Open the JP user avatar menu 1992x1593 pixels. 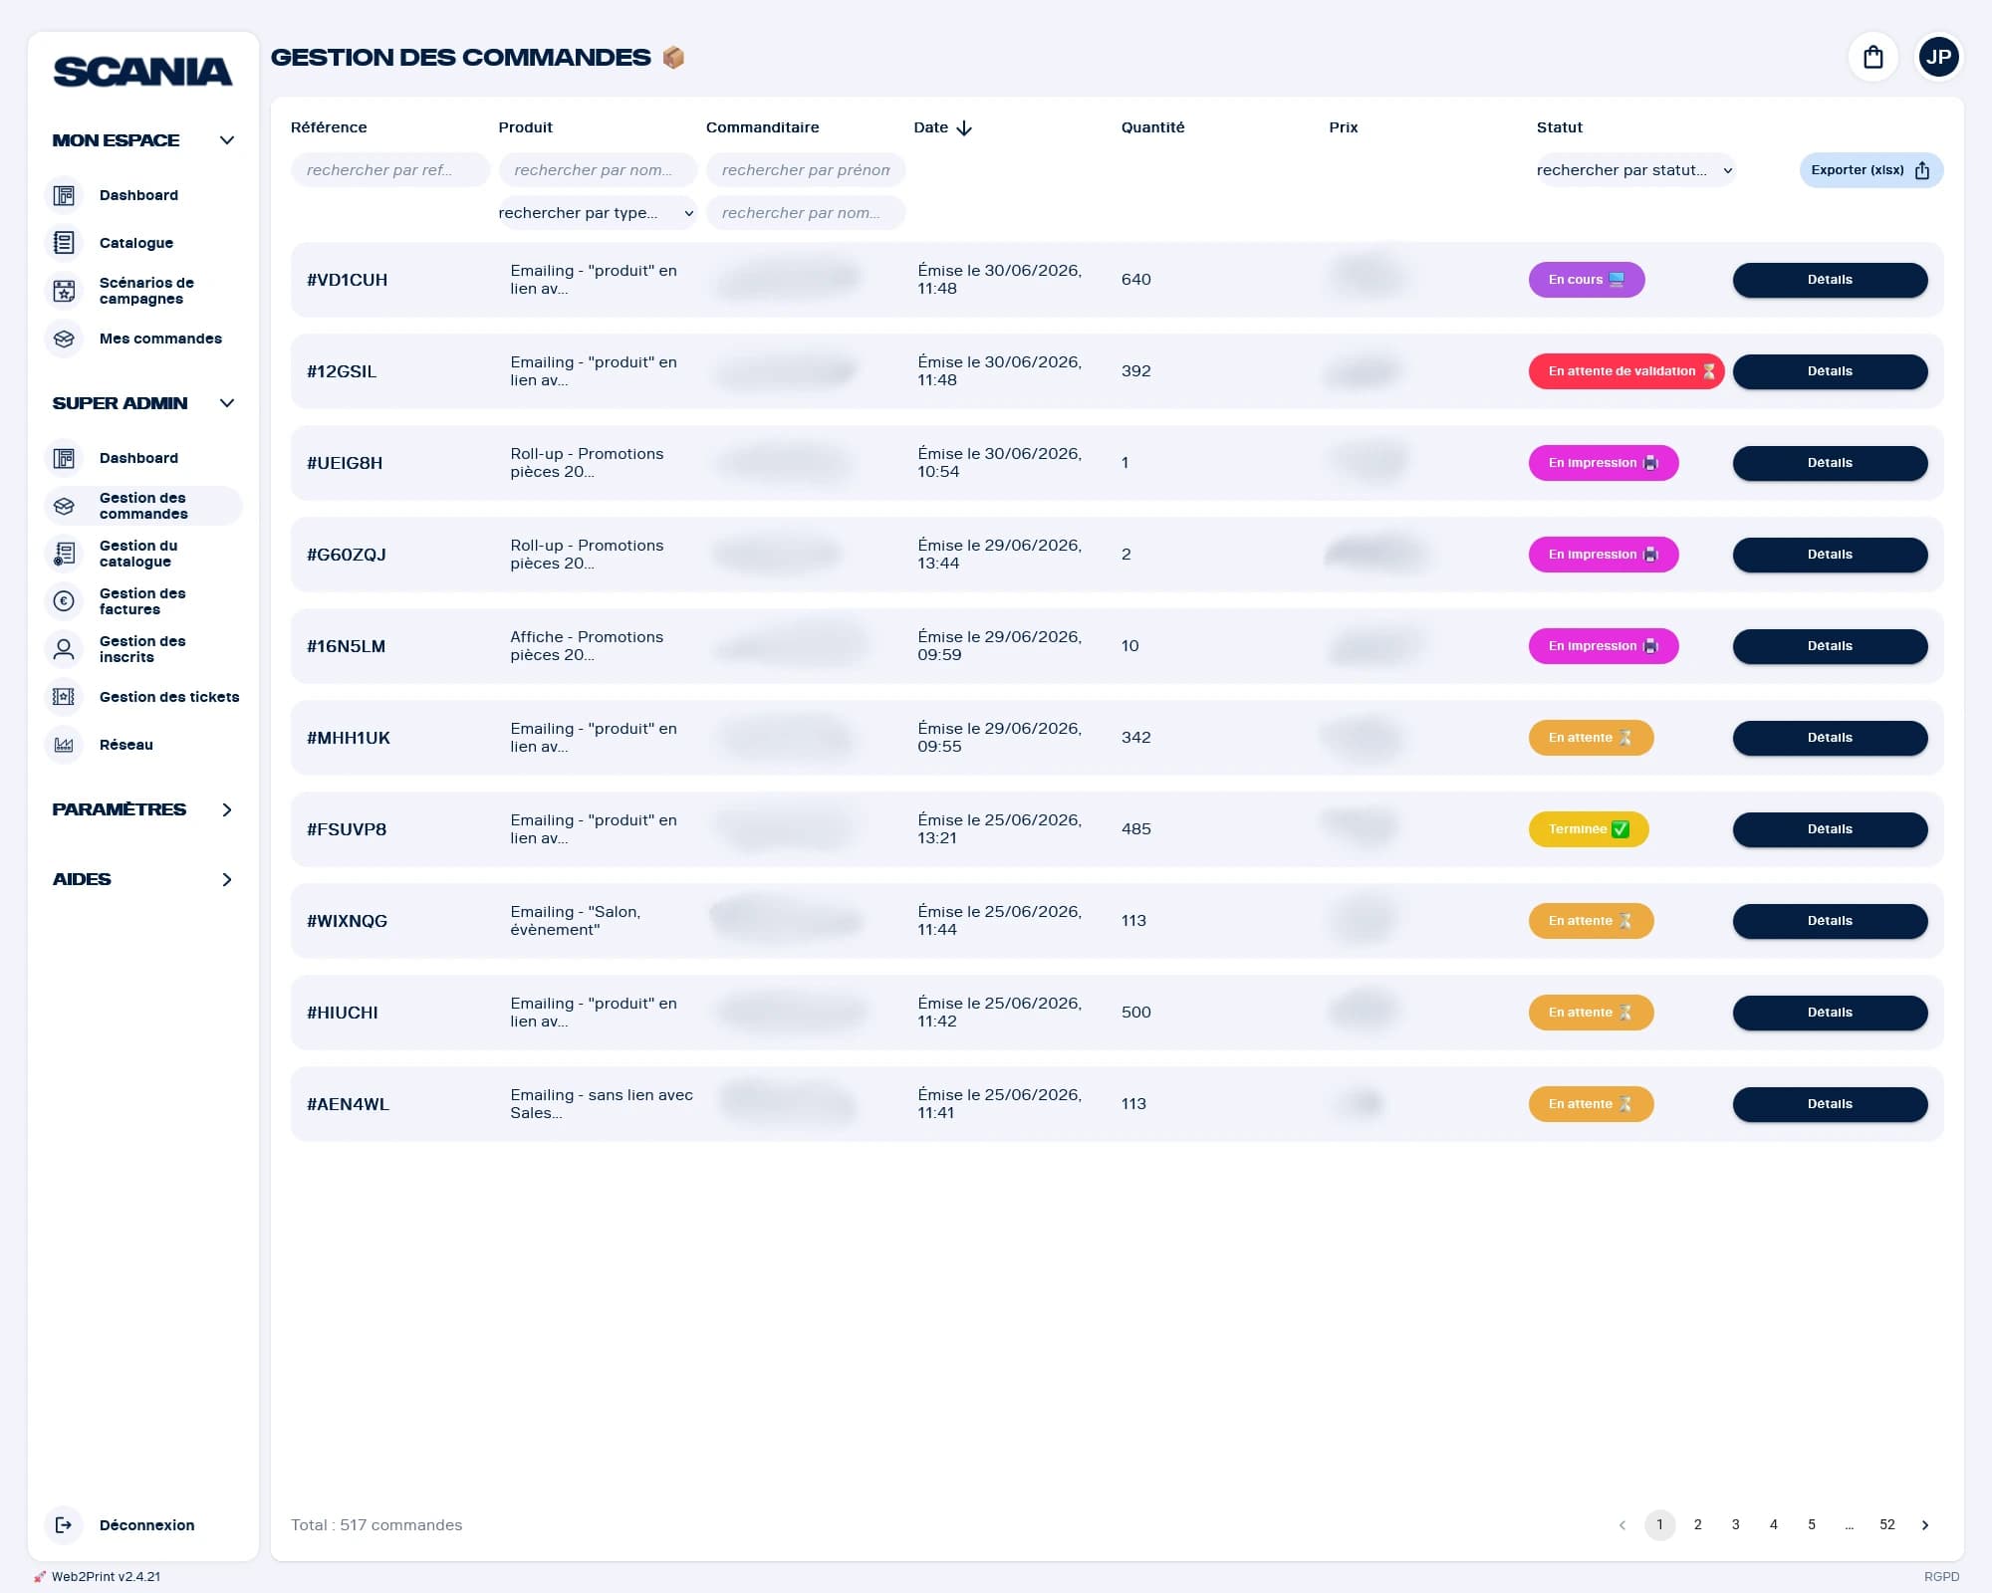[1938, 57]
